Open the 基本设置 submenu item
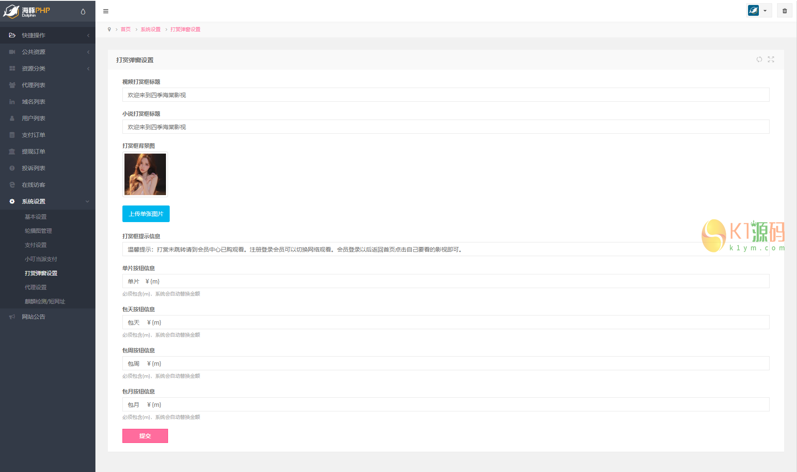 coord(36,217)
